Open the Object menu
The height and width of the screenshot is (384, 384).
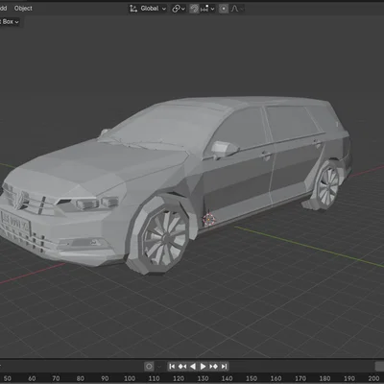23,9
